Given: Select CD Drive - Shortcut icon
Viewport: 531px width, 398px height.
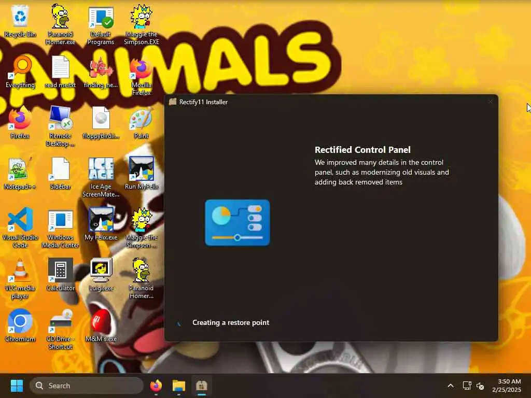Looking at the screenshot, I should (x=60, y=329).
